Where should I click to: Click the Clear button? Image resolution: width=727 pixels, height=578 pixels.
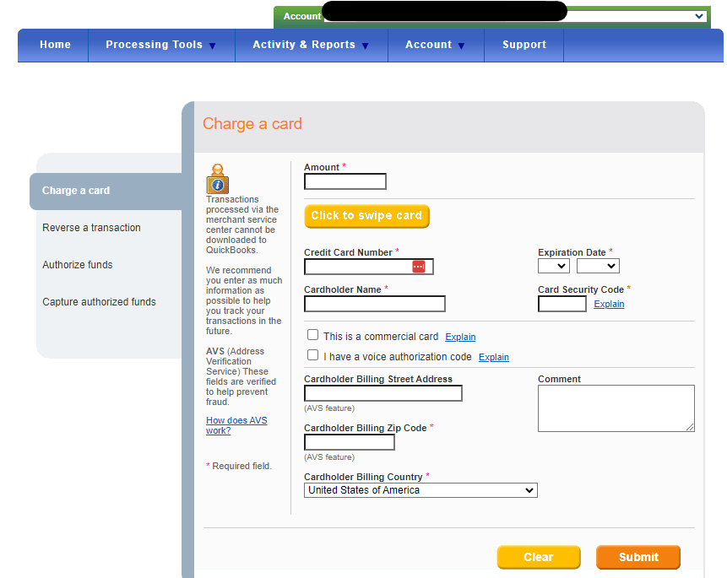point(538,557)
